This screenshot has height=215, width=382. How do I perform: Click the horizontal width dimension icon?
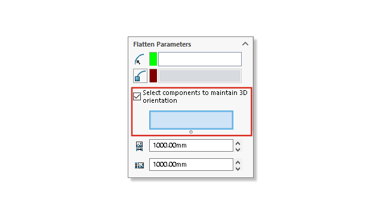[x=139, y=146]
